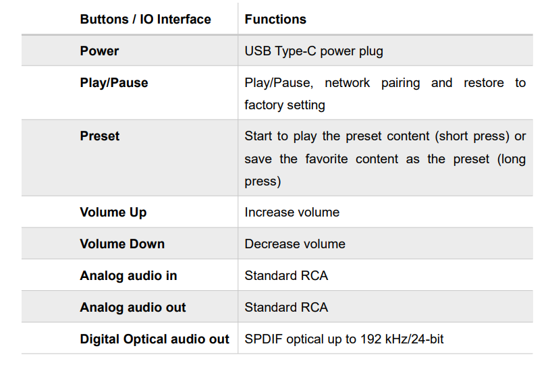Click the word "press)" ending the Preset description
Viewport: 548px width, 365px height.
263,181
